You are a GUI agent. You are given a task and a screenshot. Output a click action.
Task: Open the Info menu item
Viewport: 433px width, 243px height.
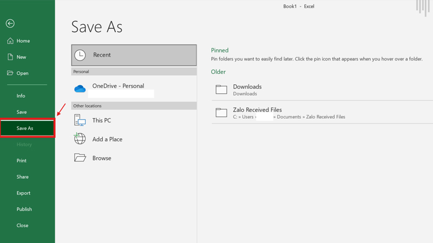(x=21, y=96)
